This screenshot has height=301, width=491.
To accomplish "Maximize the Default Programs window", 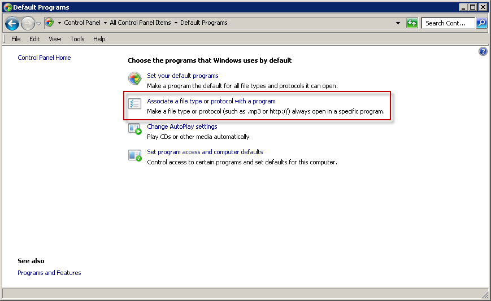I will tap(473, 7).
